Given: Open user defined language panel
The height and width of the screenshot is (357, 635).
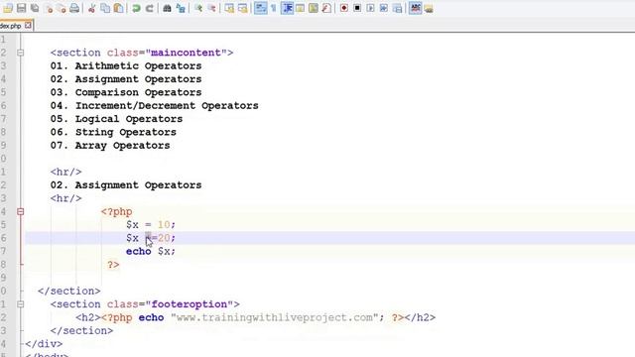Looking at the screenshot, I should (300, 8).
